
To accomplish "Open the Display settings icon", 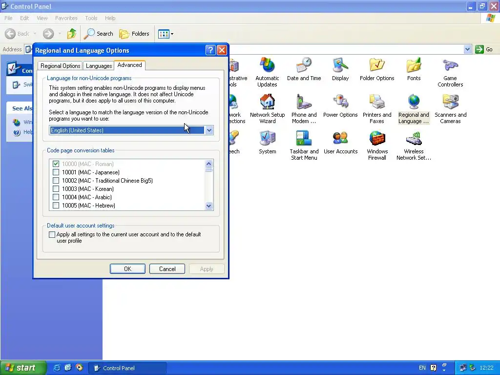I will [340, 69].
